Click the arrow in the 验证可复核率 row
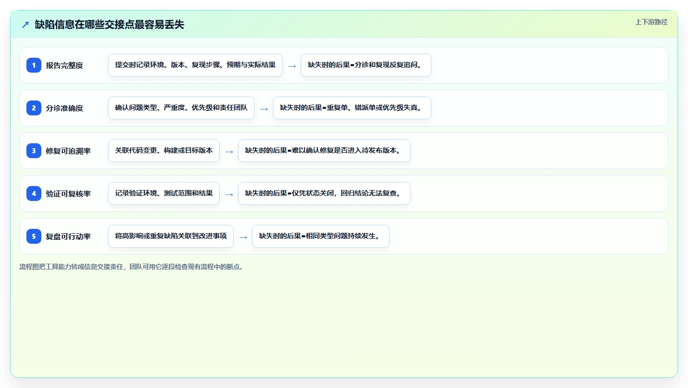 229,194
